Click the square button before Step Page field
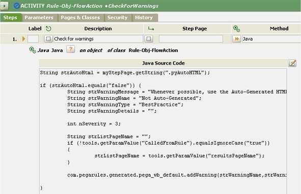Screen dimensions: 301x194 (x=149, y=39)
